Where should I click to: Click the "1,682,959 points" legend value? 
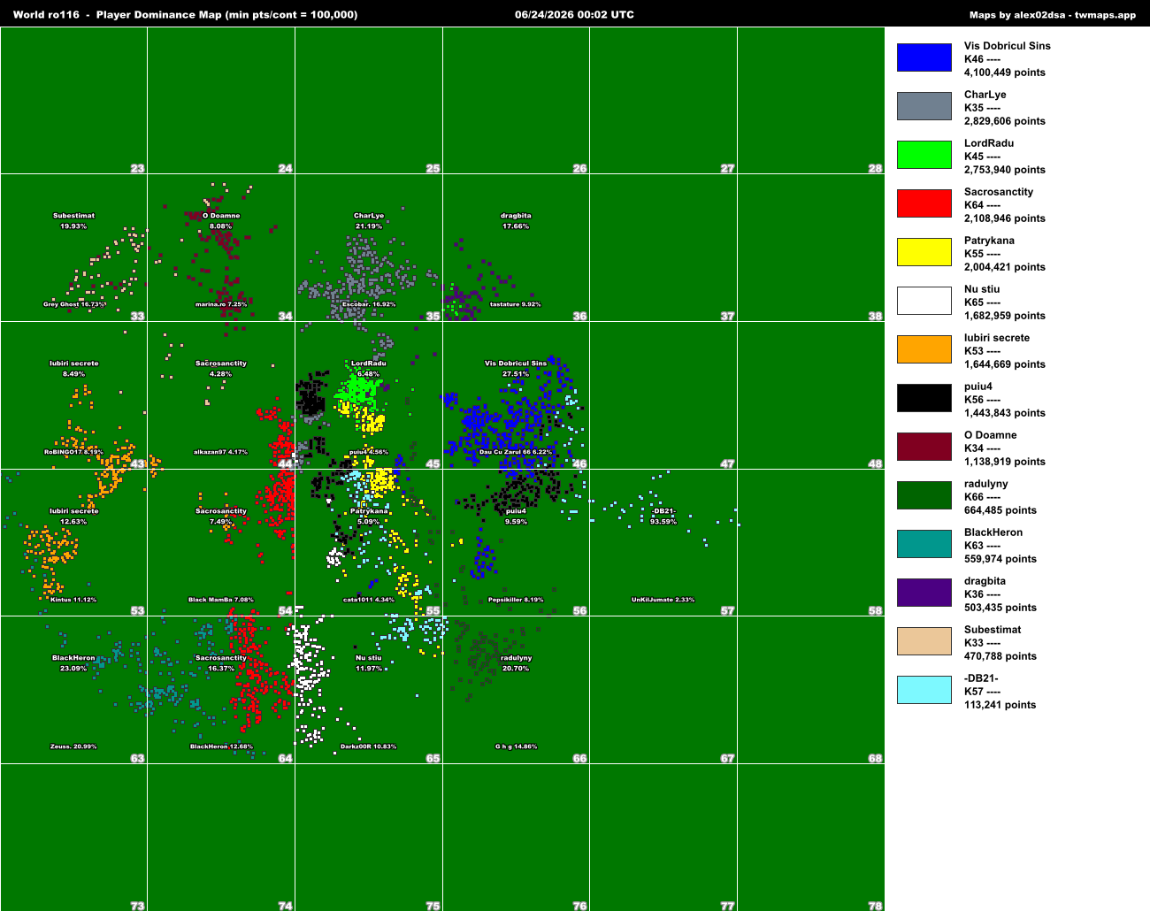[1005, 316]
